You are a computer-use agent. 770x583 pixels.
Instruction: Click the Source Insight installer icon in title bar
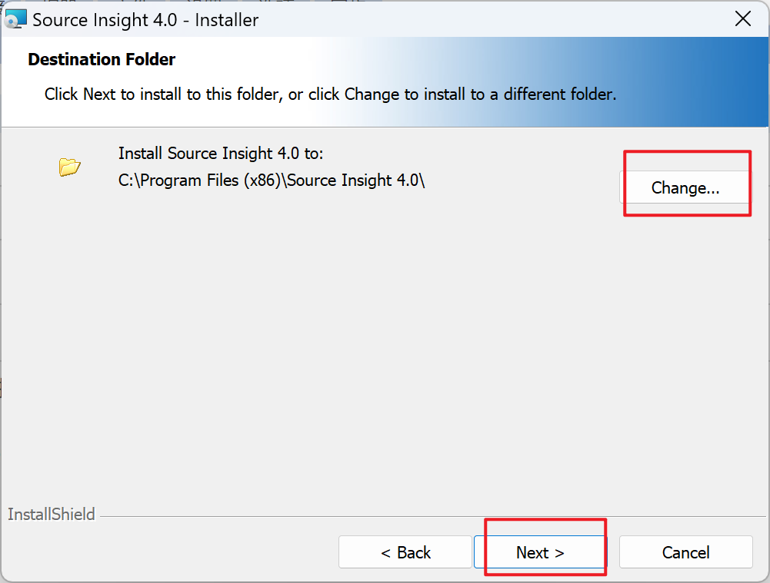point(15,20)
